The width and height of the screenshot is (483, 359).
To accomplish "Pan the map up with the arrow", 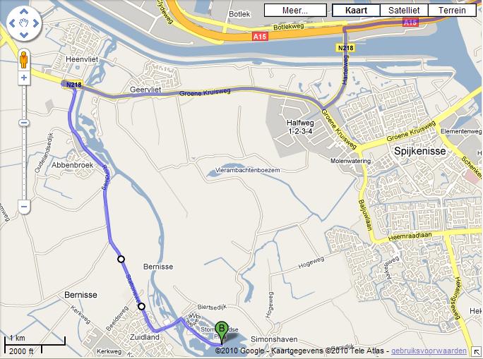I will (24, 12).
